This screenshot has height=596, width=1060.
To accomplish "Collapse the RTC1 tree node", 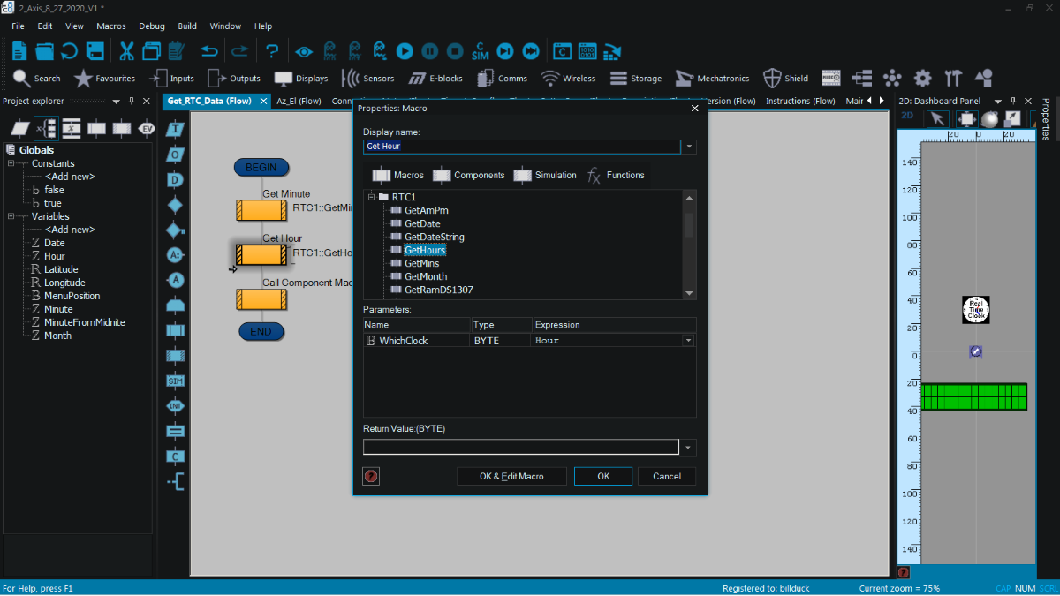I will 372,197.
